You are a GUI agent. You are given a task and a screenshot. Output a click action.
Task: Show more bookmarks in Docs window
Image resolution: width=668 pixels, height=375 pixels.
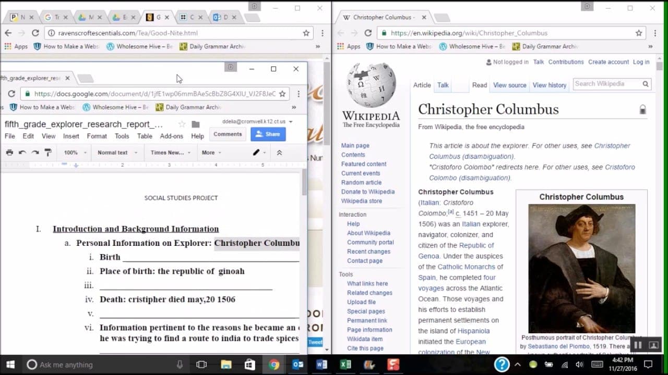pos(294,107)
